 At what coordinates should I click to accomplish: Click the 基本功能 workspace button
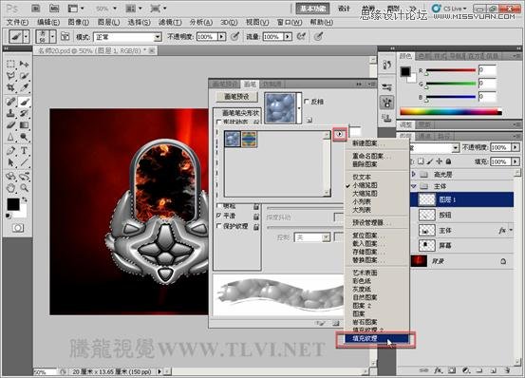312,9
